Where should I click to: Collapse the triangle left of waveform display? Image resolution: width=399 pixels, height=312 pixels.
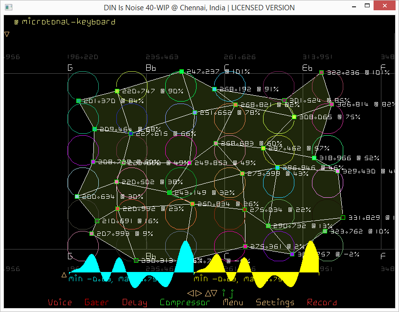(x=64, y=275)
